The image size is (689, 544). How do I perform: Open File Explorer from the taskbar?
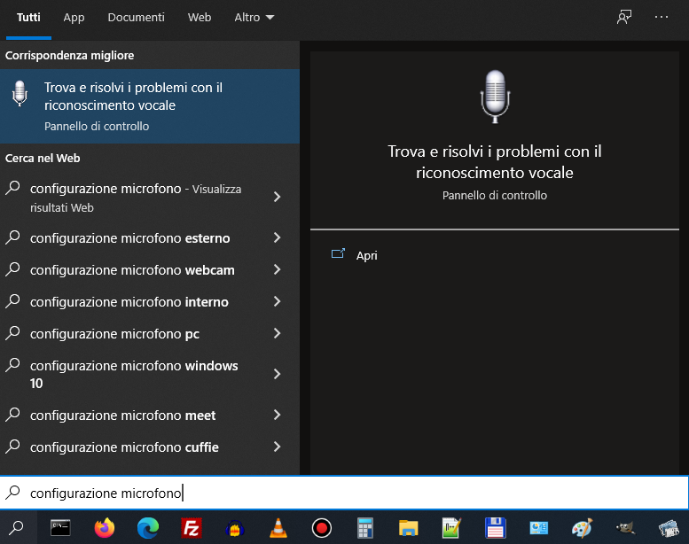408,528
